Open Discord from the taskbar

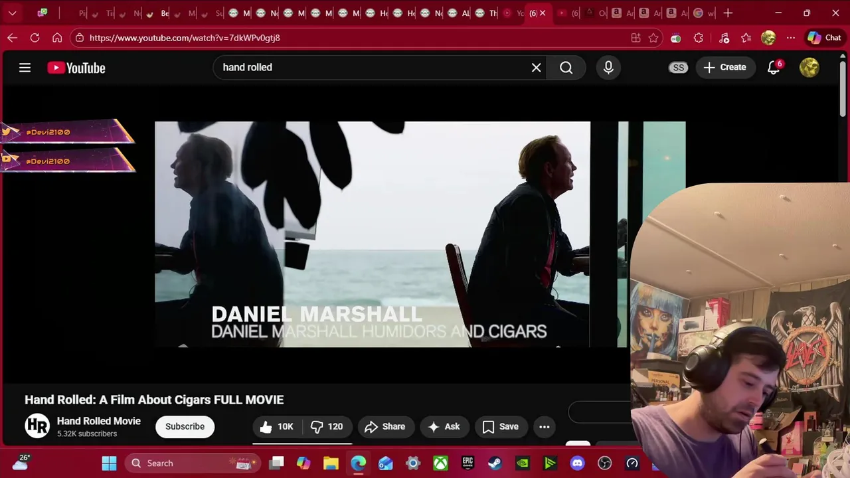[x=577, y=463]
